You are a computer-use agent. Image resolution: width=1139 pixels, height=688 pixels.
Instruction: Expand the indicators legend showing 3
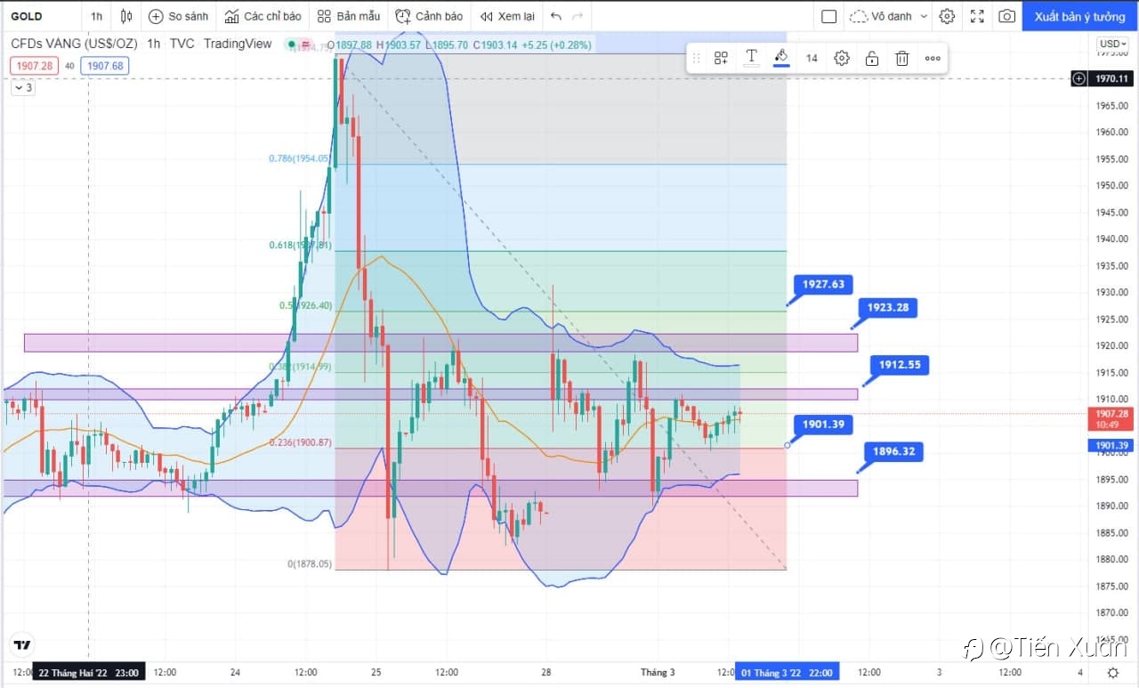tap(23, 87)
